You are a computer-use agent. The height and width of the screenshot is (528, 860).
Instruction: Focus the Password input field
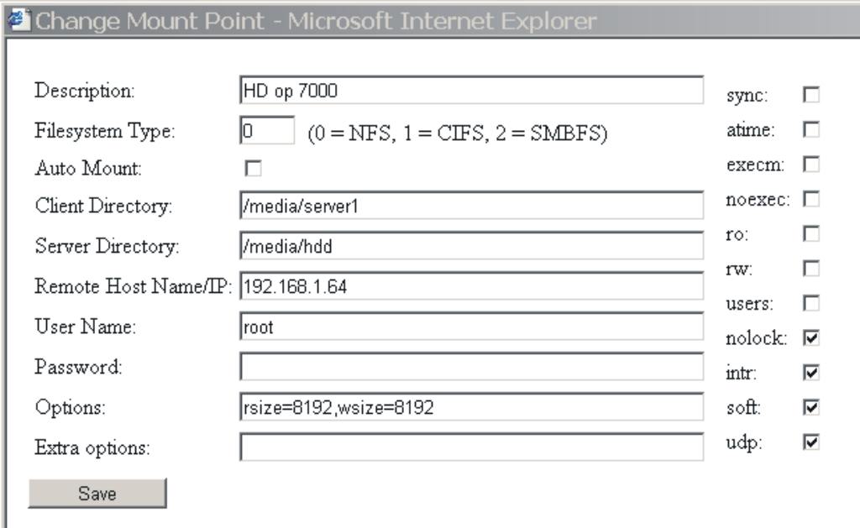coord(472,367)
